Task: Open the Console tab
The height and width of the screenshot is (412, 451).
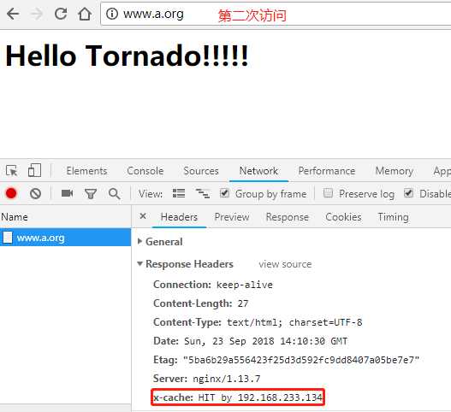Action: point(145,171)
